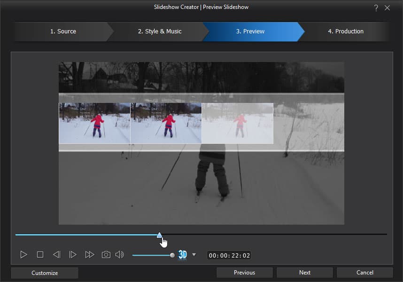This screenshot has width=403, height=282.
Task: Click the preview timeline scrubber handle
Action: point(159,235)
